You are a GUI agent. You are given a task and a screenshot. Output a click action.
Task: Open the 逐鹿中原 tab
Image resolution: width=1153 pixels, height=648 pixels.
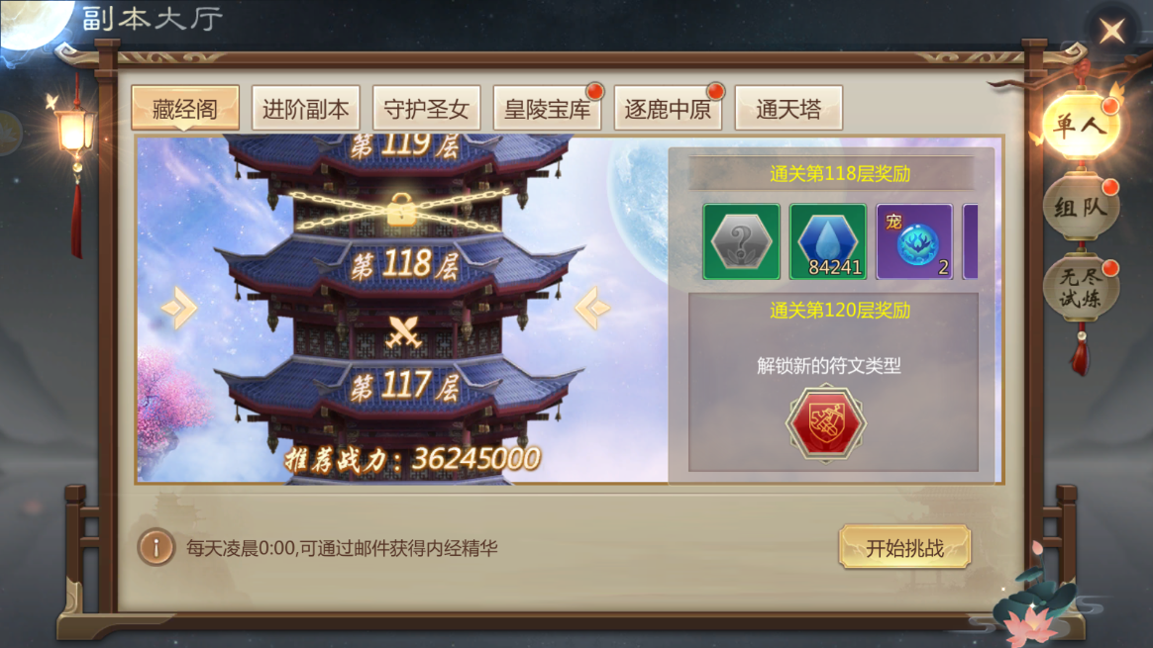click(668, 109)
